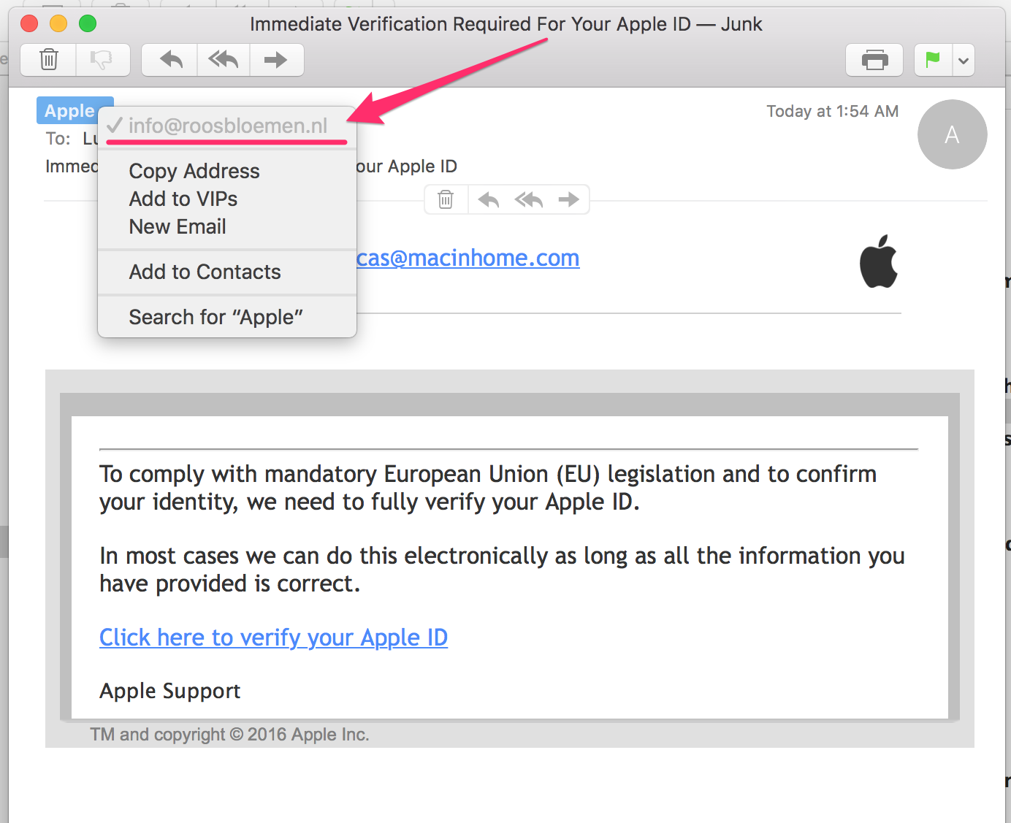This screenshot has height=823, width=1011.
Task: Select Add to Contacts option
Action: click(x=205, y=271)
